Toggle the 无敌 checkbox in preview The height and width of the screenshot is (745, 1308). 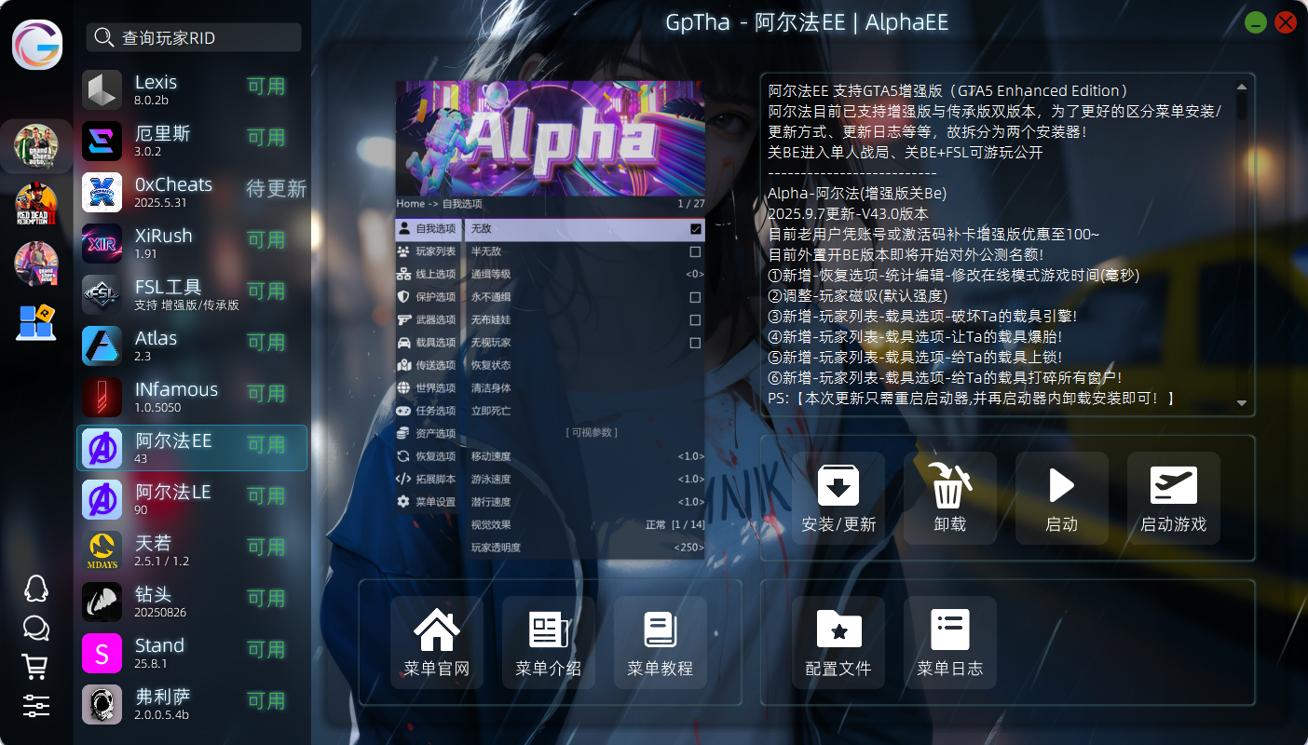click(695, 229)
